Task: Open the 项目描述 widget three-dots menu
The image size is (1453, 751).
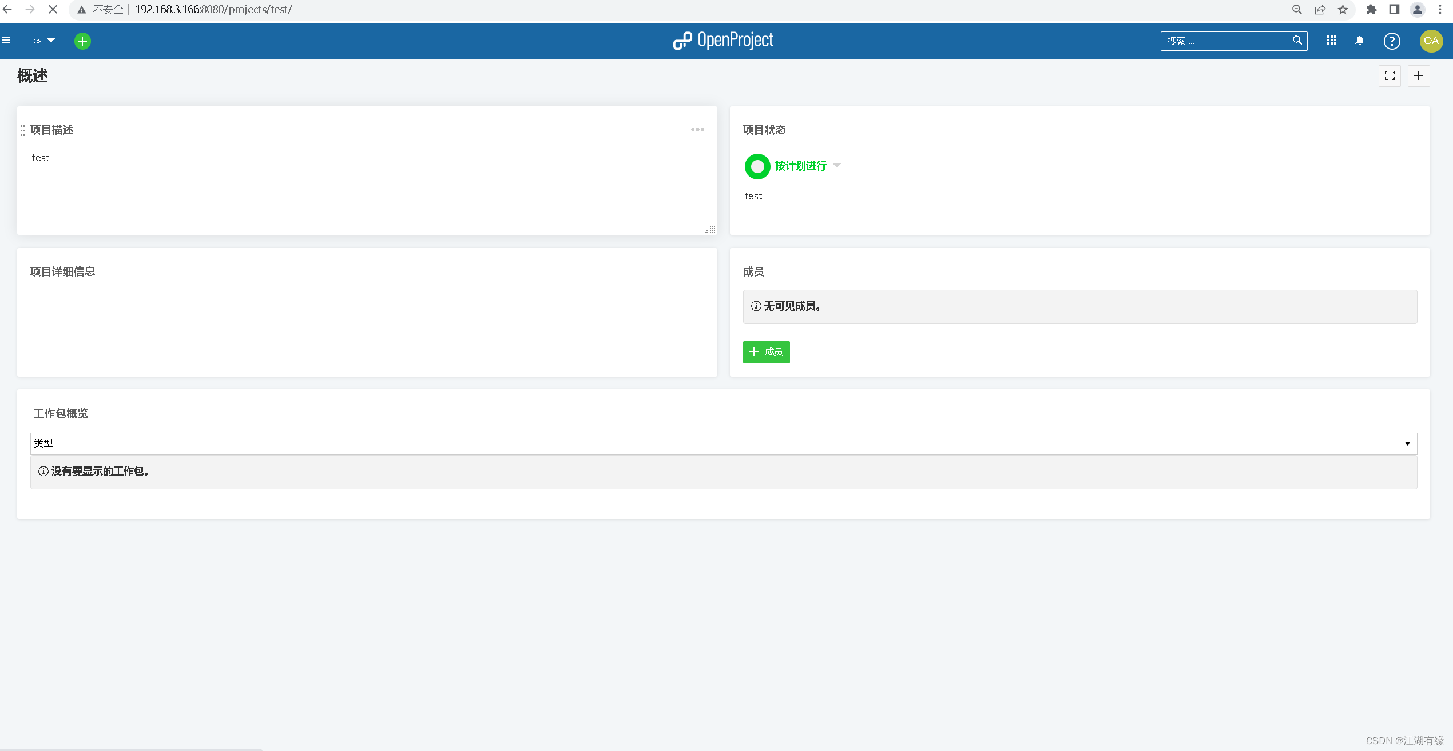Action: coord(697,130)
